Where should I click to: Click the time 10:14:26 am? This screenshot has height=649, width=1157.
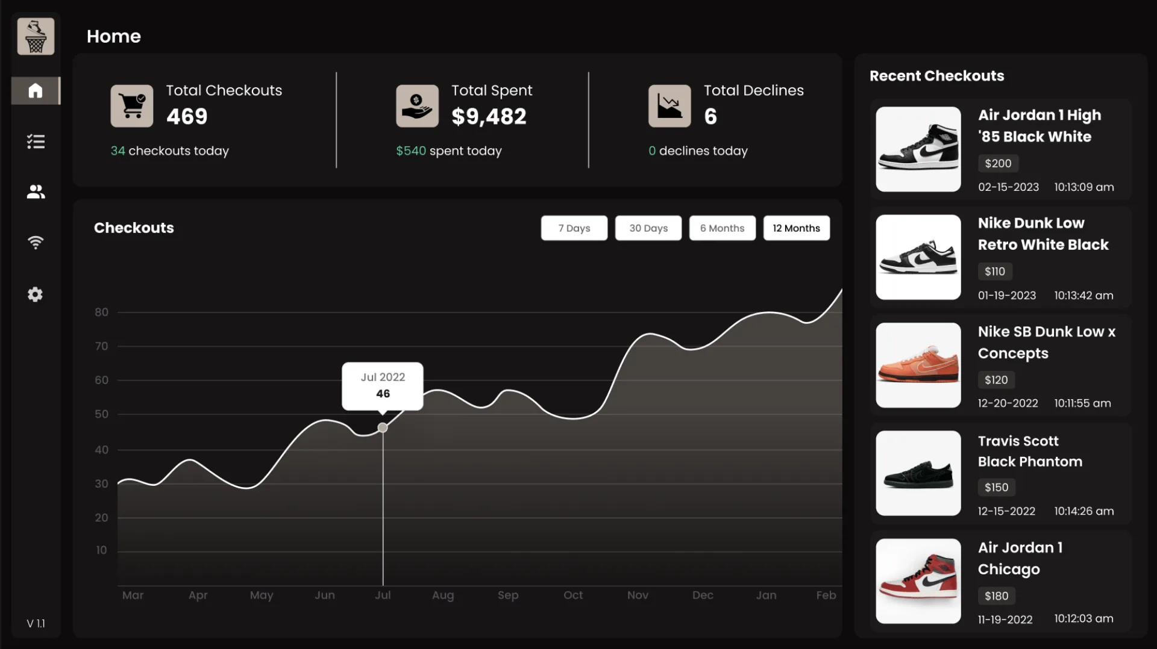click(x=1083, y=511)
